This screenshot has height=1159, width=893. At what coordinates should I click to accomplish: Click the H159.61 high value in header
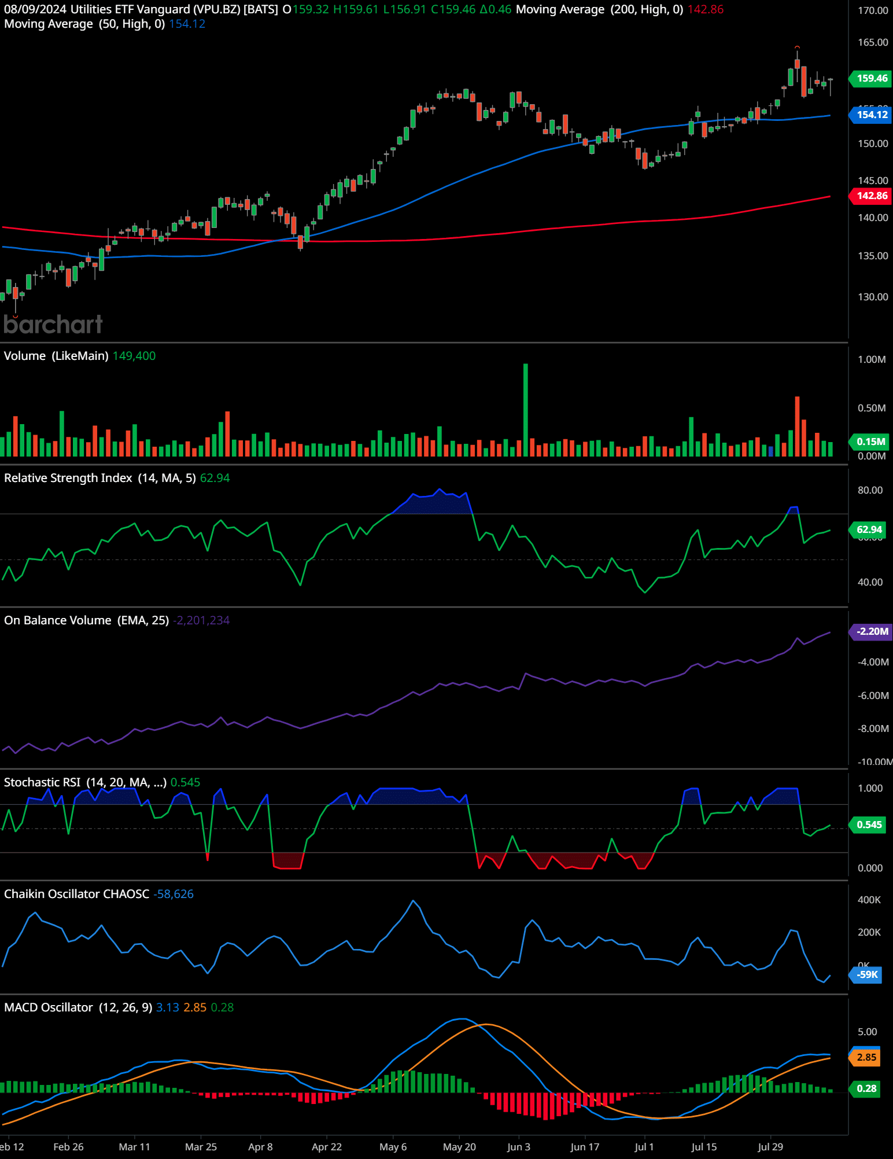356,9
